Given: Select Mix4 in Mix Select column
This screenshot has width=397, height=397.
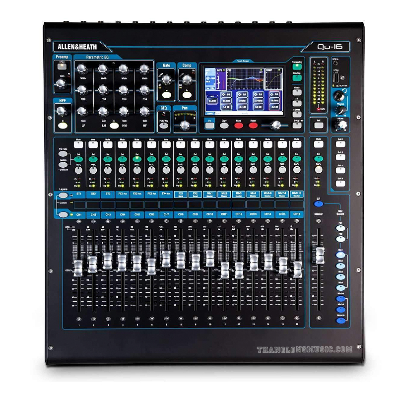Looking at the screenshot, I should pos(340,288).
